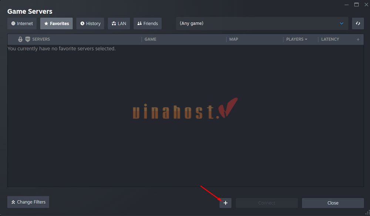Click the refresh server list icon
Screen dimensions: 370x216
point(358,23)
